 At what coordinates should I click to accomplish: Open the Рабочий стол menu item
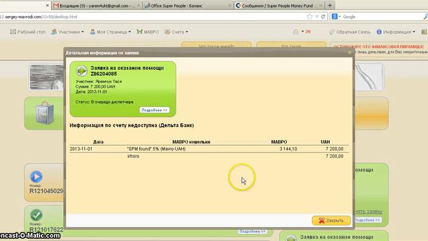(x=28, y=32)
